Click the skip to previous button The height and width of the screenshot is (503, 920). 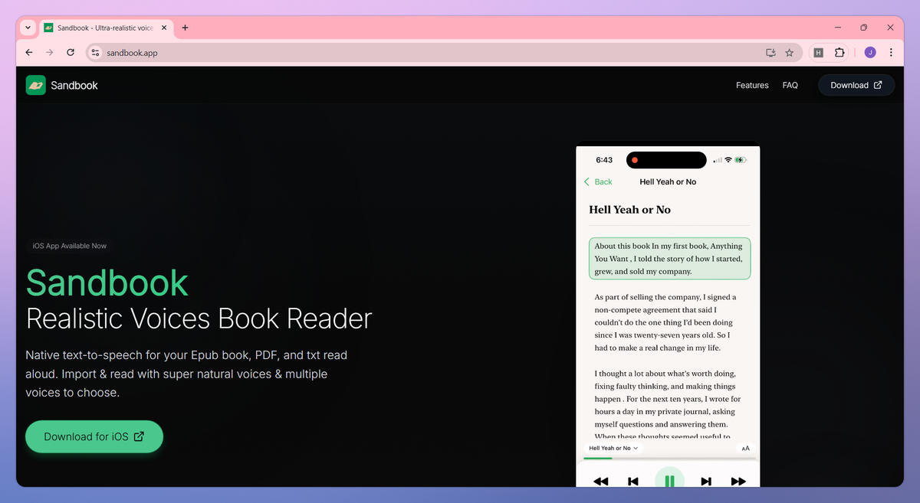coord(633,481)
